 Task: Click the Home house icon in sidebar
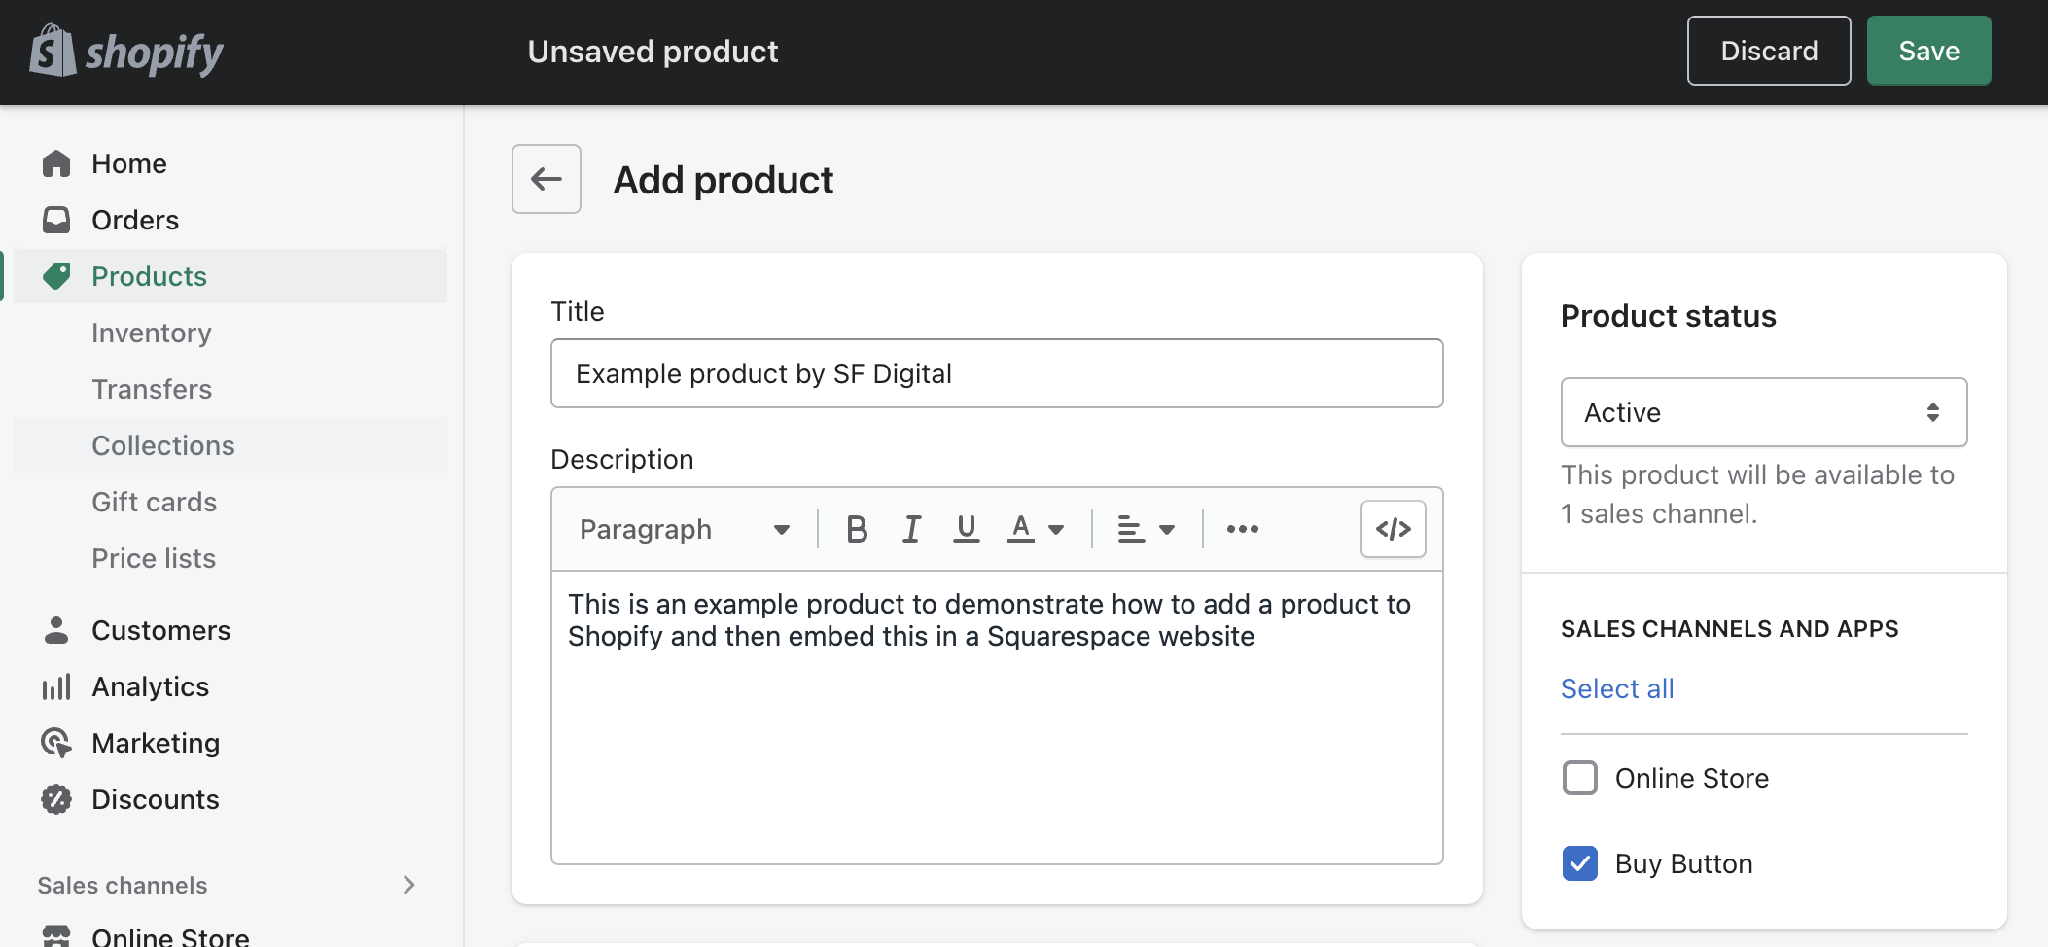[56, 163]
